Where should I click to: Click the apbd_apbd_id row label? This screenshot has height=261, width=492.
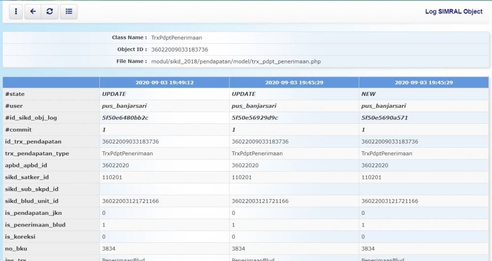(x=26, y=165)
